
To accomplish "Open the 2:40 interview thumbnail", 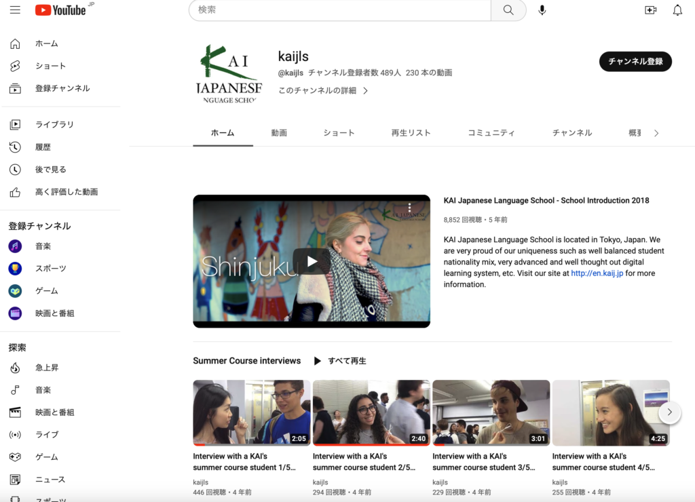I will [x=371, y=412].
